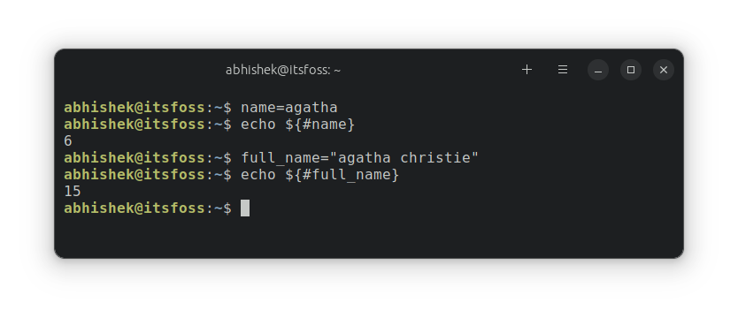
Task: Click the full_name assignment command
Action: (x=359, y=158)
